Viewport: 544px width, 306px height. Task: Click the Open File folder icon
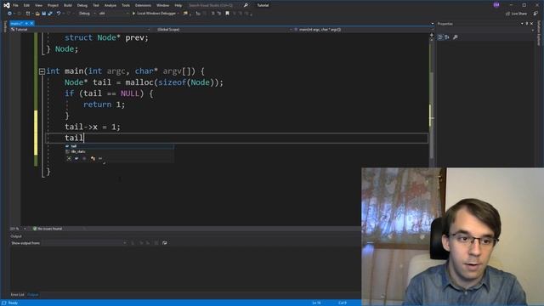point(37,14)
